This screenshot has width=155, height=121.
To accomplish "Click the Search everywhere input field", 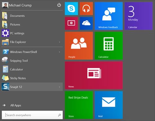I will (32, 115).
